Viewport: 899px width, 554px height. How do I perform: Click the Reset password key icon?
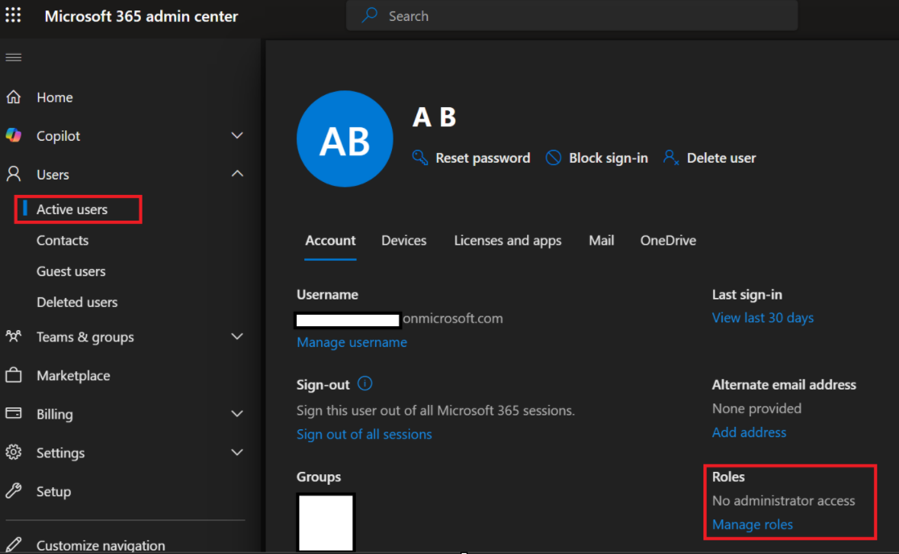click(x=420, y=158)
